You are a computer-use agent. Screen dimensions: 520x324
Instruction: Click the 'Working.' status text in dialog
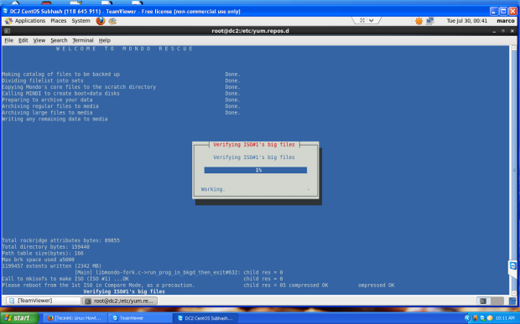pos(213,189)
